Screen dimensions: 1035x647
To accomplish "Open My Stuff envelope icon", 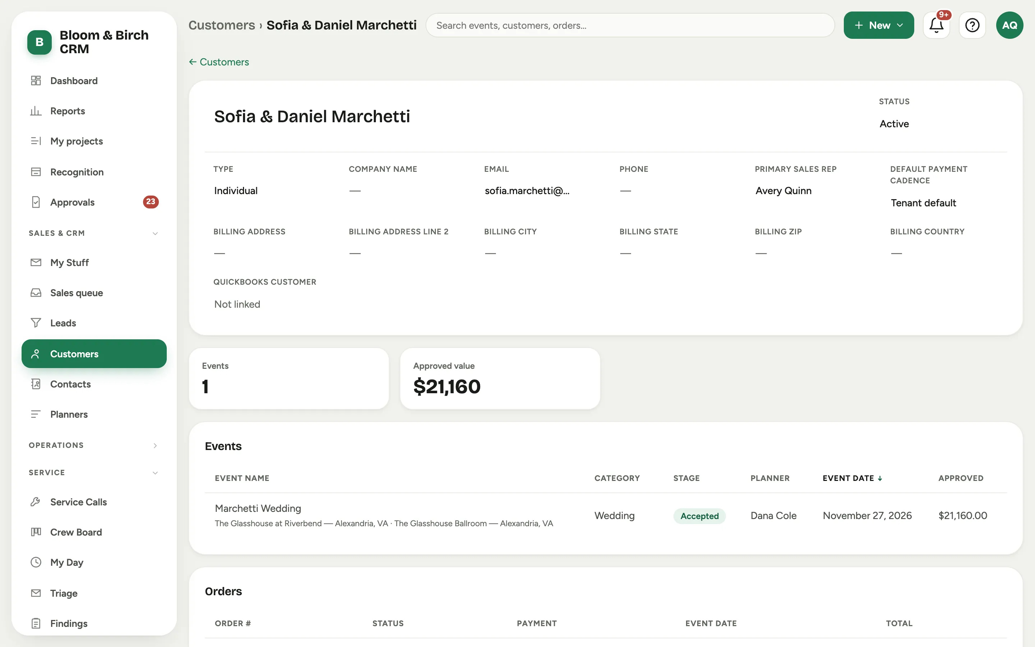I will click(x=36, y=262).
